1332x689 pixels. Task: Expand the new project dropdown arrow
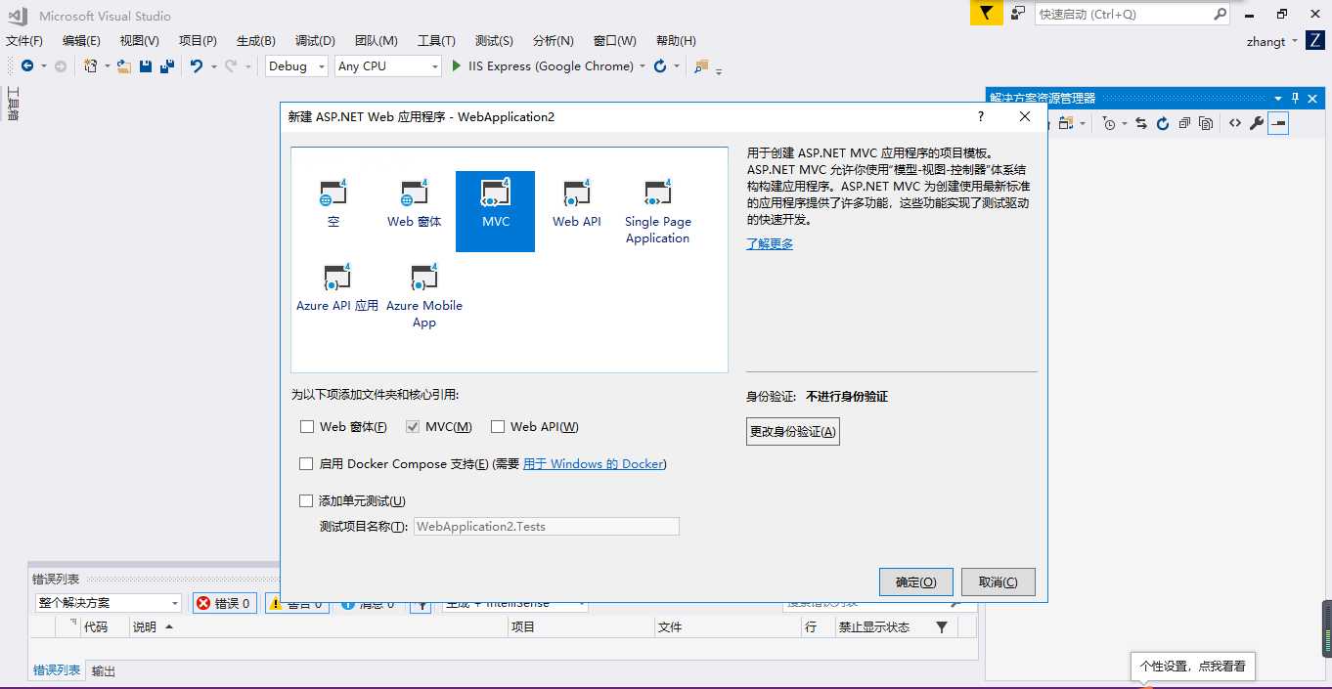[107, 66]
